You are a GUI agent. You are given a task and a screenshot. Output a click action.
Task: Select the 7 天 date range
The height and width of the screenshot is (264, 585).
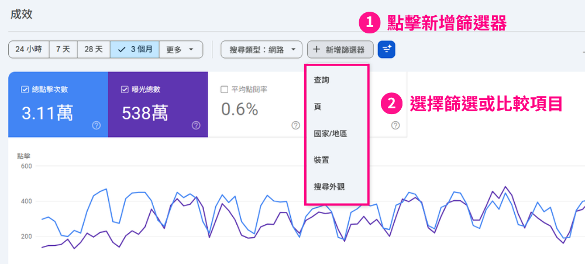click(x=63, y=50)
